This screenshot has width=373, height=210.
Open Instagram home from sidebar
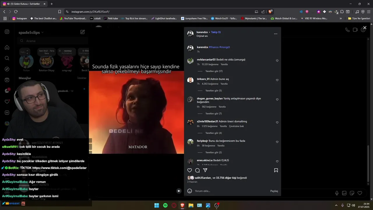pyautogui.click(x=7, y=47)
